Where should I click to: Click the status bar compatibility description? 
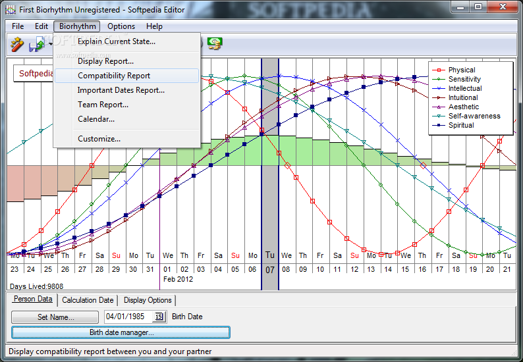[110, 351]
